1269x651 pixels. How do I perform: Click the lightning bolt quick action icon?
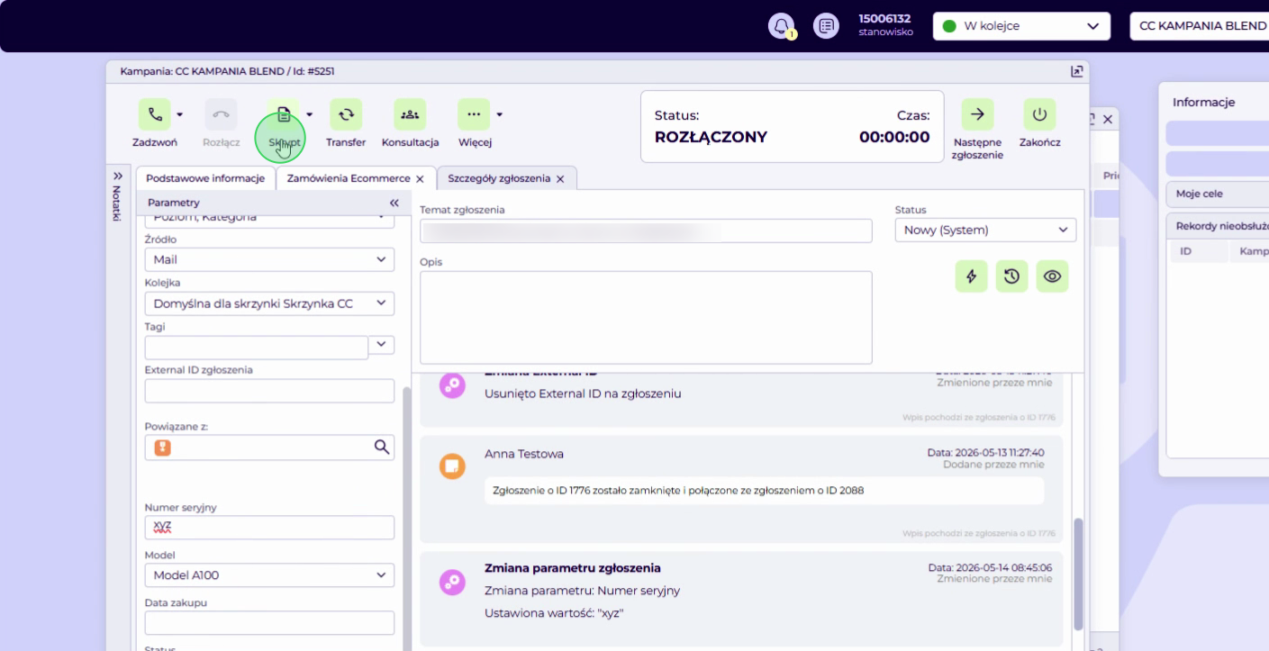[971, 276]
